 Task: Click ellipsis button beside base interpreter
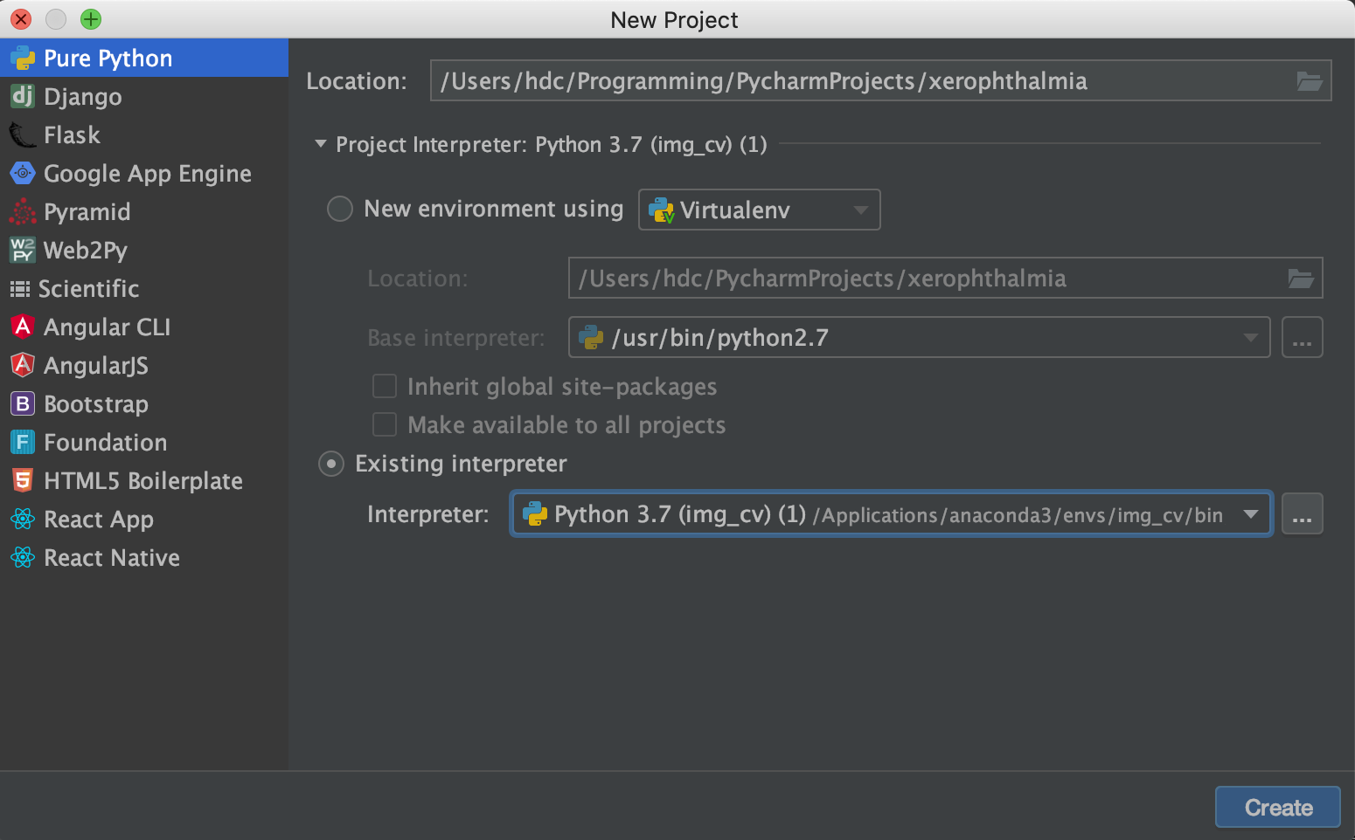tap(1302, 337)
